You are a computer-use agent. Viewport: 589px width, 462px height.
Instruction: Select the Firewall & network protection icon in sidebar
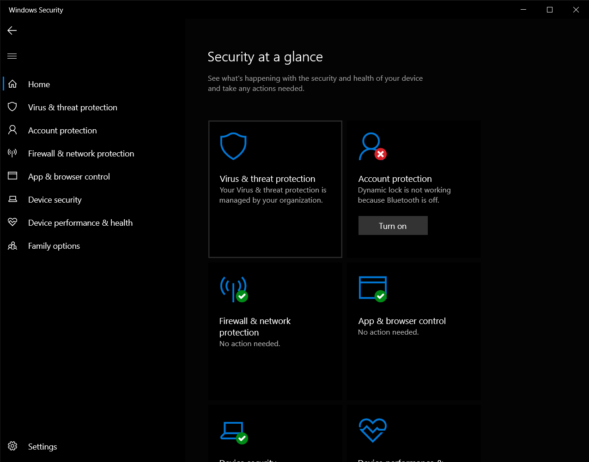point(12,153)
